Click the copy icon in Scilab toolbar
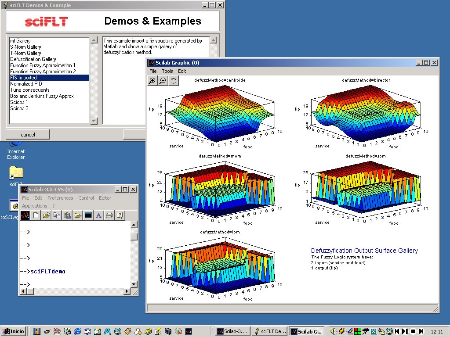This screenshot has width=450, height=337. (57, 215)
